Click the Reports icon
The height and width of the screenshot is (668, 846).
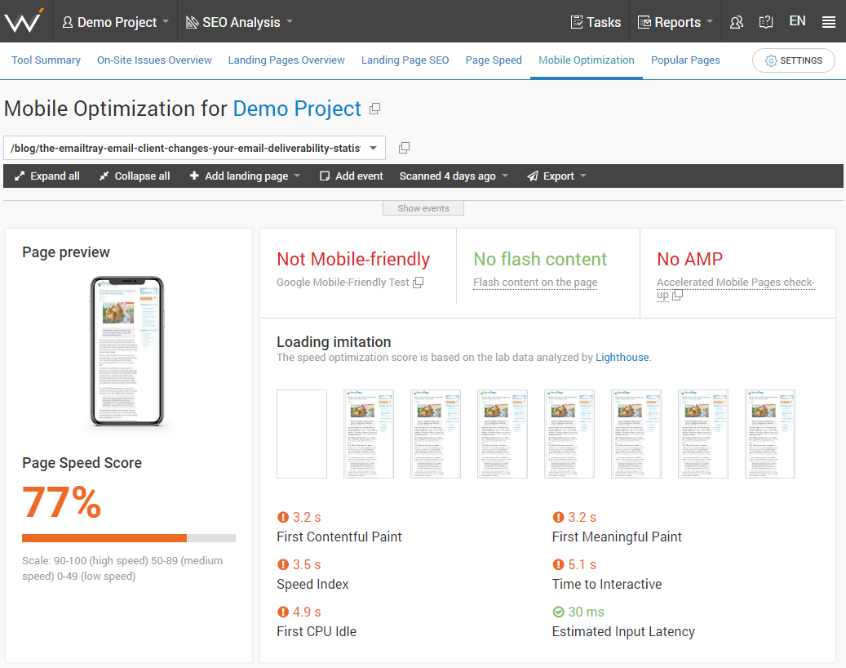pos(644,22)
